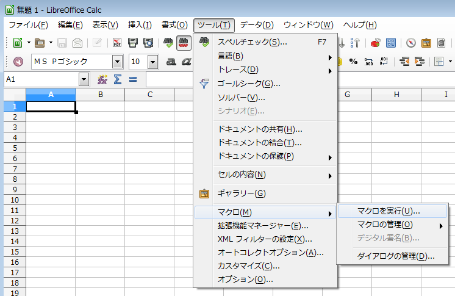Click the Delete Decimal Place icon

click(384, 62)
